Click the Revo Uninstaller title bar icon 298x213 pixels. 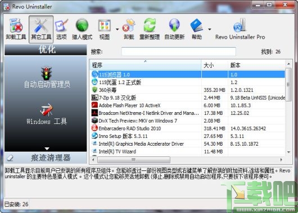pos(7,7)
